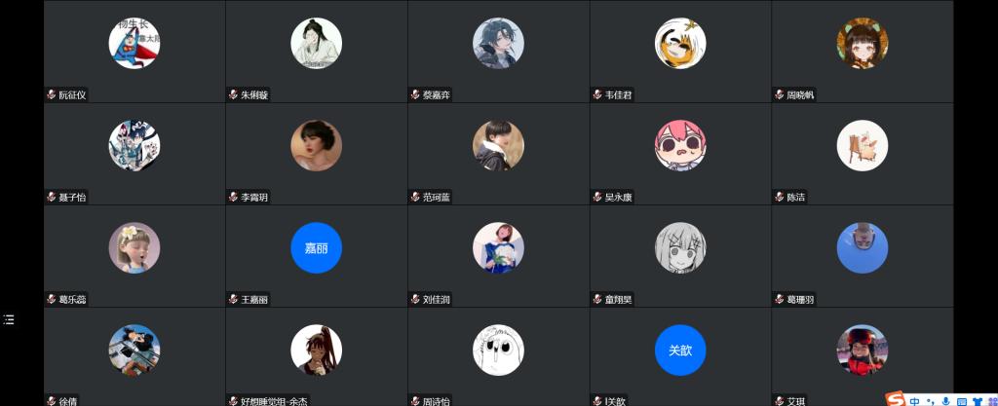Click 蔡嘉弈's anime avatar
The image size is (998, 406).
[x=498, y=43]
